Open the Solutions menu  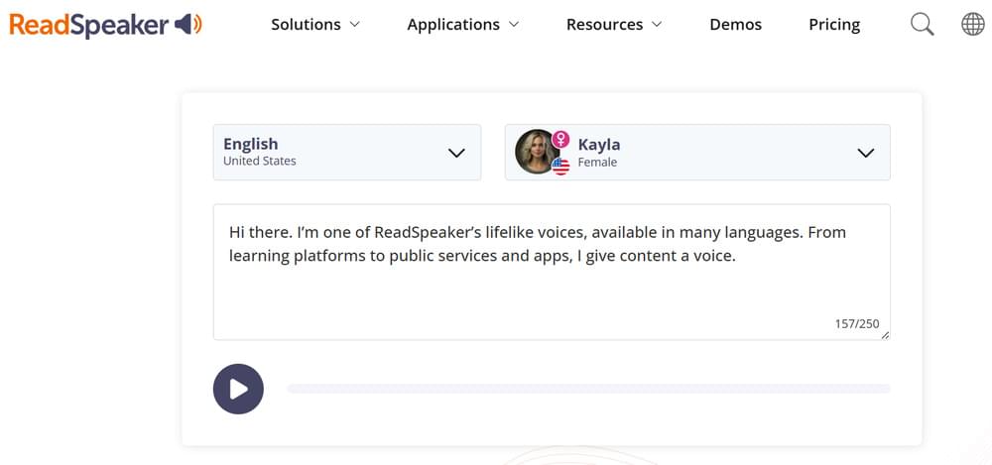click(x=315, y=25)
